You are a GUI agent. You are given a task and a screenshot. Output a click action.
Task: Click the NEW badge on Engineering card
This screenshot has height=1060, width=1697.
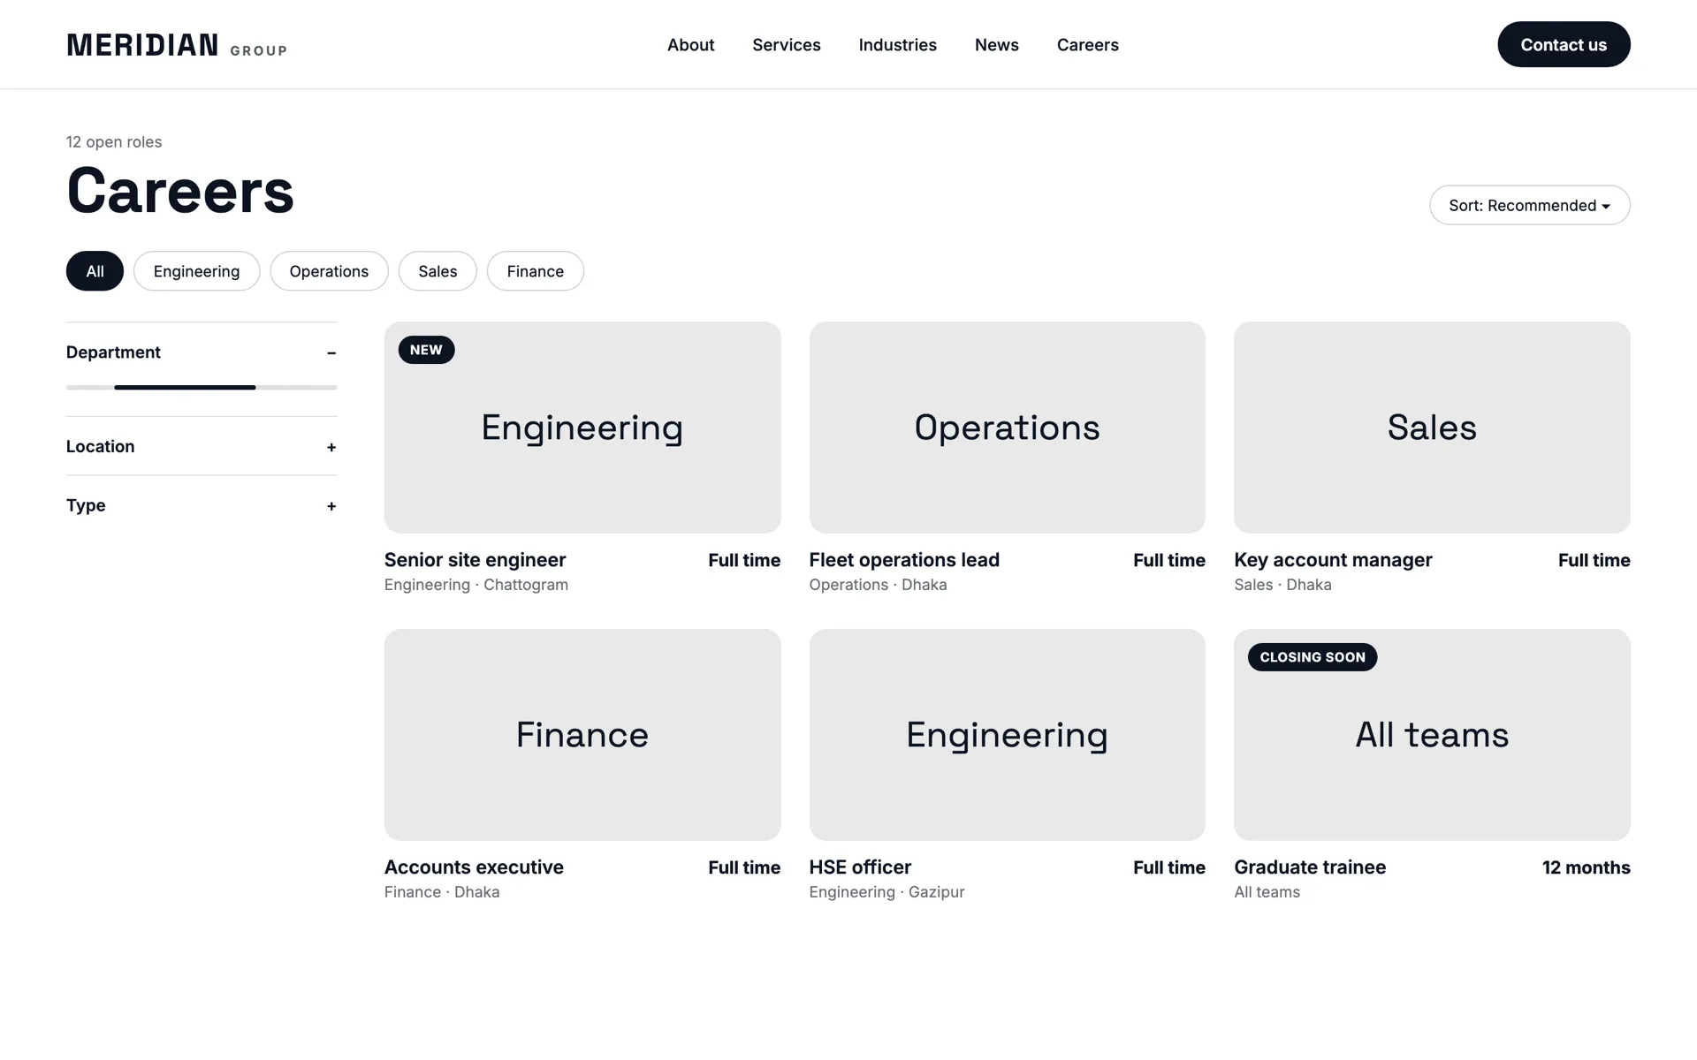point(426,350)
